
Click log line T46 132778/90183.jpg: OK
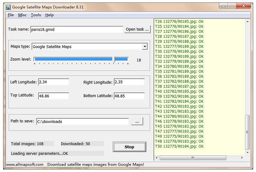coord(179,121)
